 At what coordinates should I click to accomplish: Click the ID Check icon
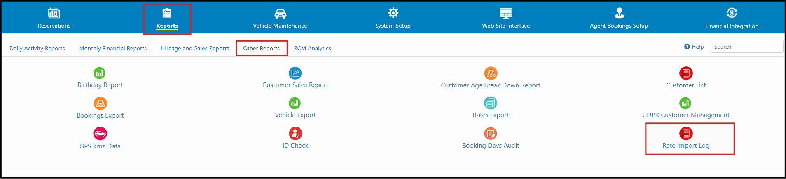tap(295, 134)
